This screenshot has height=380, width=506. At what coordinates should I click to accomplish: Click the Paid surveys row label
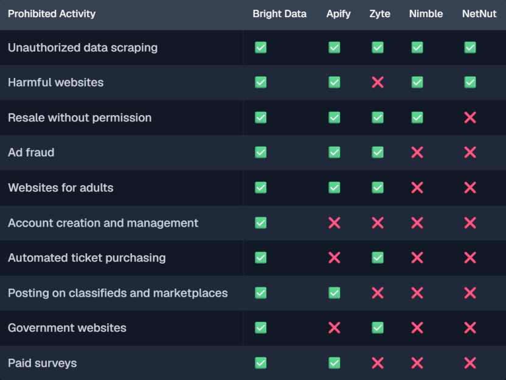point(43,363)
